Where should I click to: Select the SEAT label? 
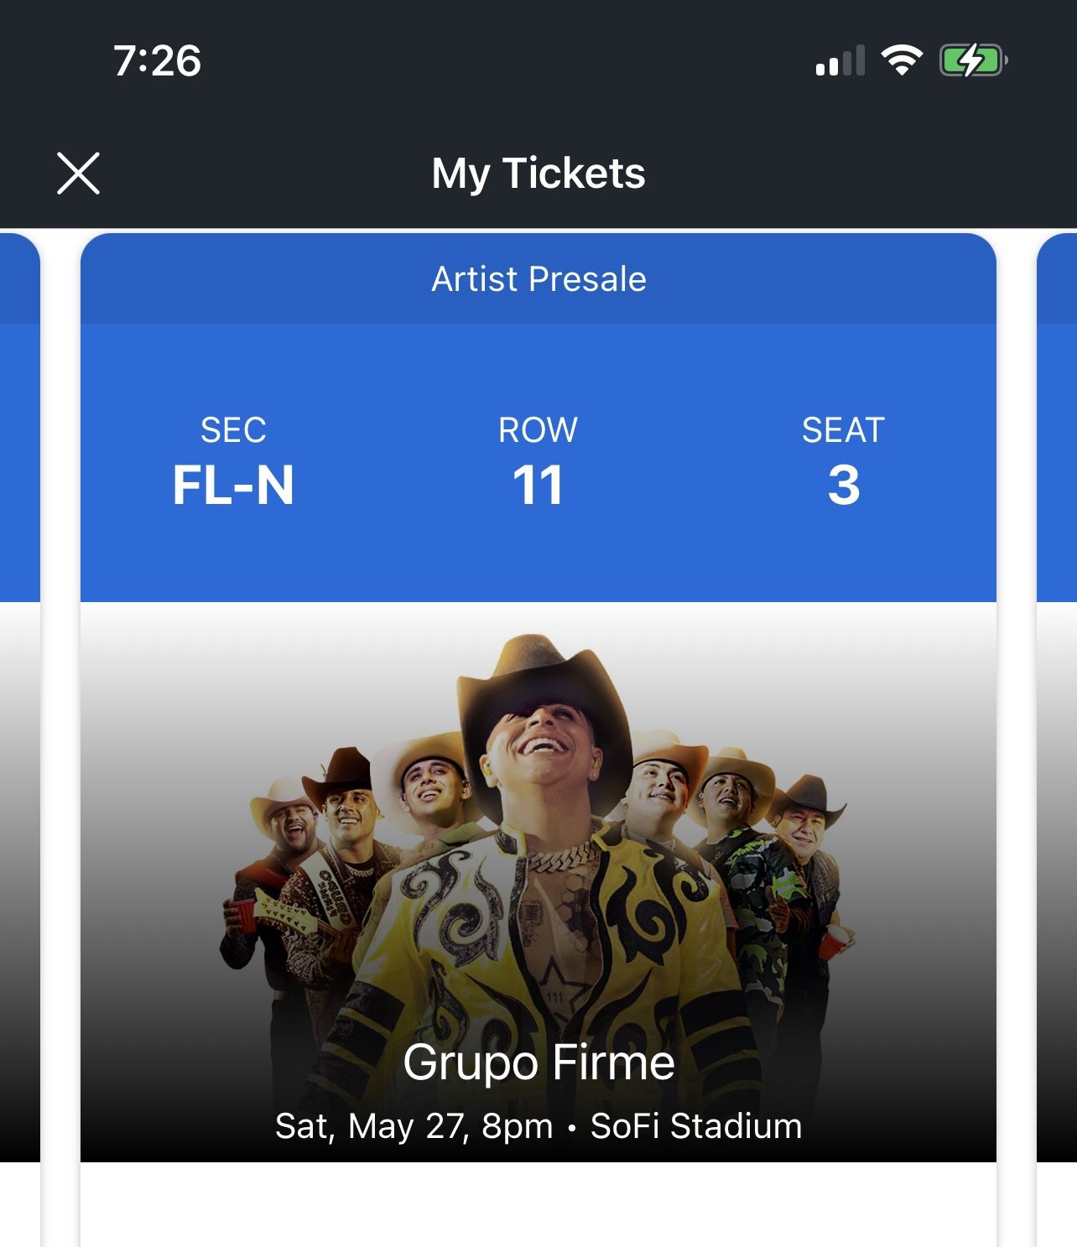[x=843, y=430]
